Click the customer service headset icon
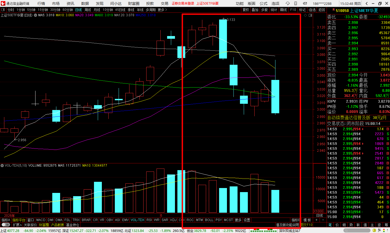 [x=288, y=4]
